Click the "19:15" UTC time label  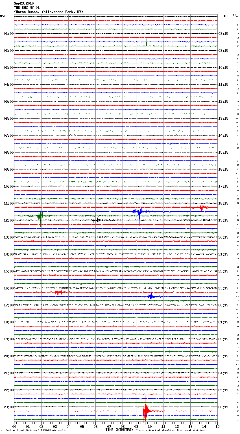[x=223, y=220]
